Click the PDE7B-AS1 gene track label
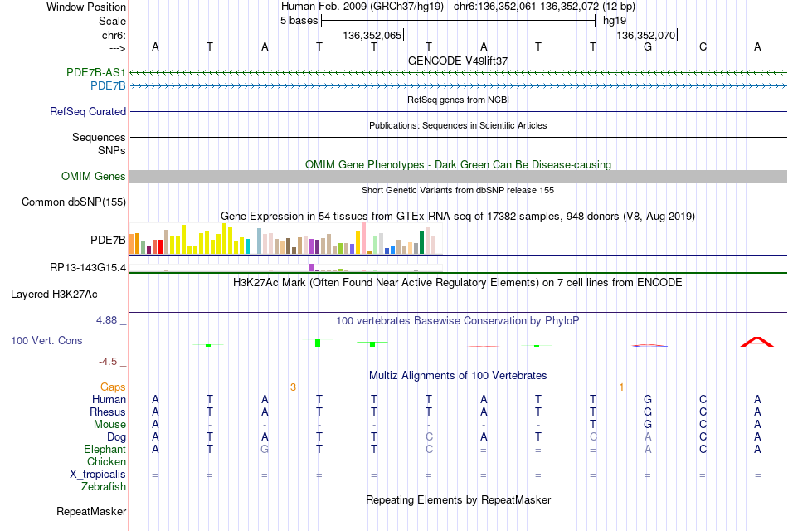This screenshot has height=531, width=788. click(x=95, y=72)
